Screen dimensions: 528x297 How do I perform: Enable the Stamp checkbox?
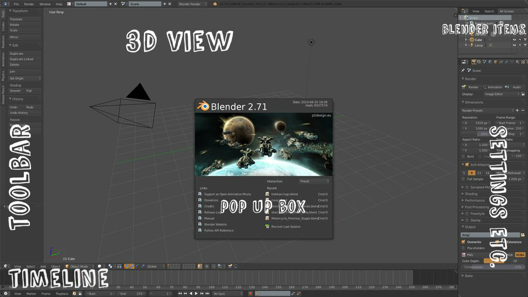point(467,220)
